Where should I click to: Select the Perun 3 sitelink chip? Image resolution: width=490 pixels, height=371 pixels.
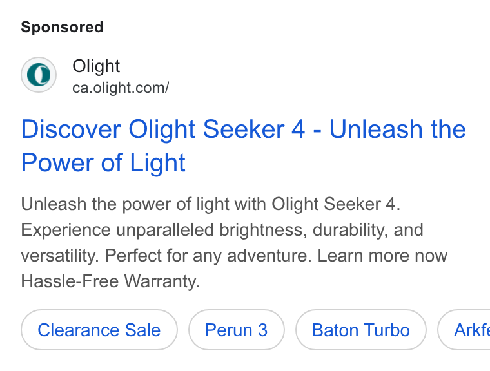tap(236, 330)
